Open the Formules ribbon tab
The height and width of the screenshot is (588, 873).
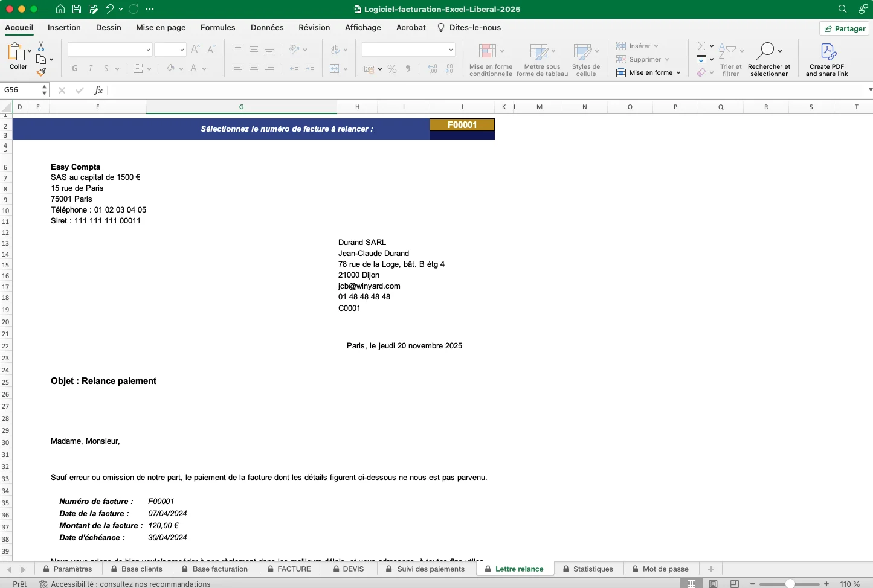(217, 28)
